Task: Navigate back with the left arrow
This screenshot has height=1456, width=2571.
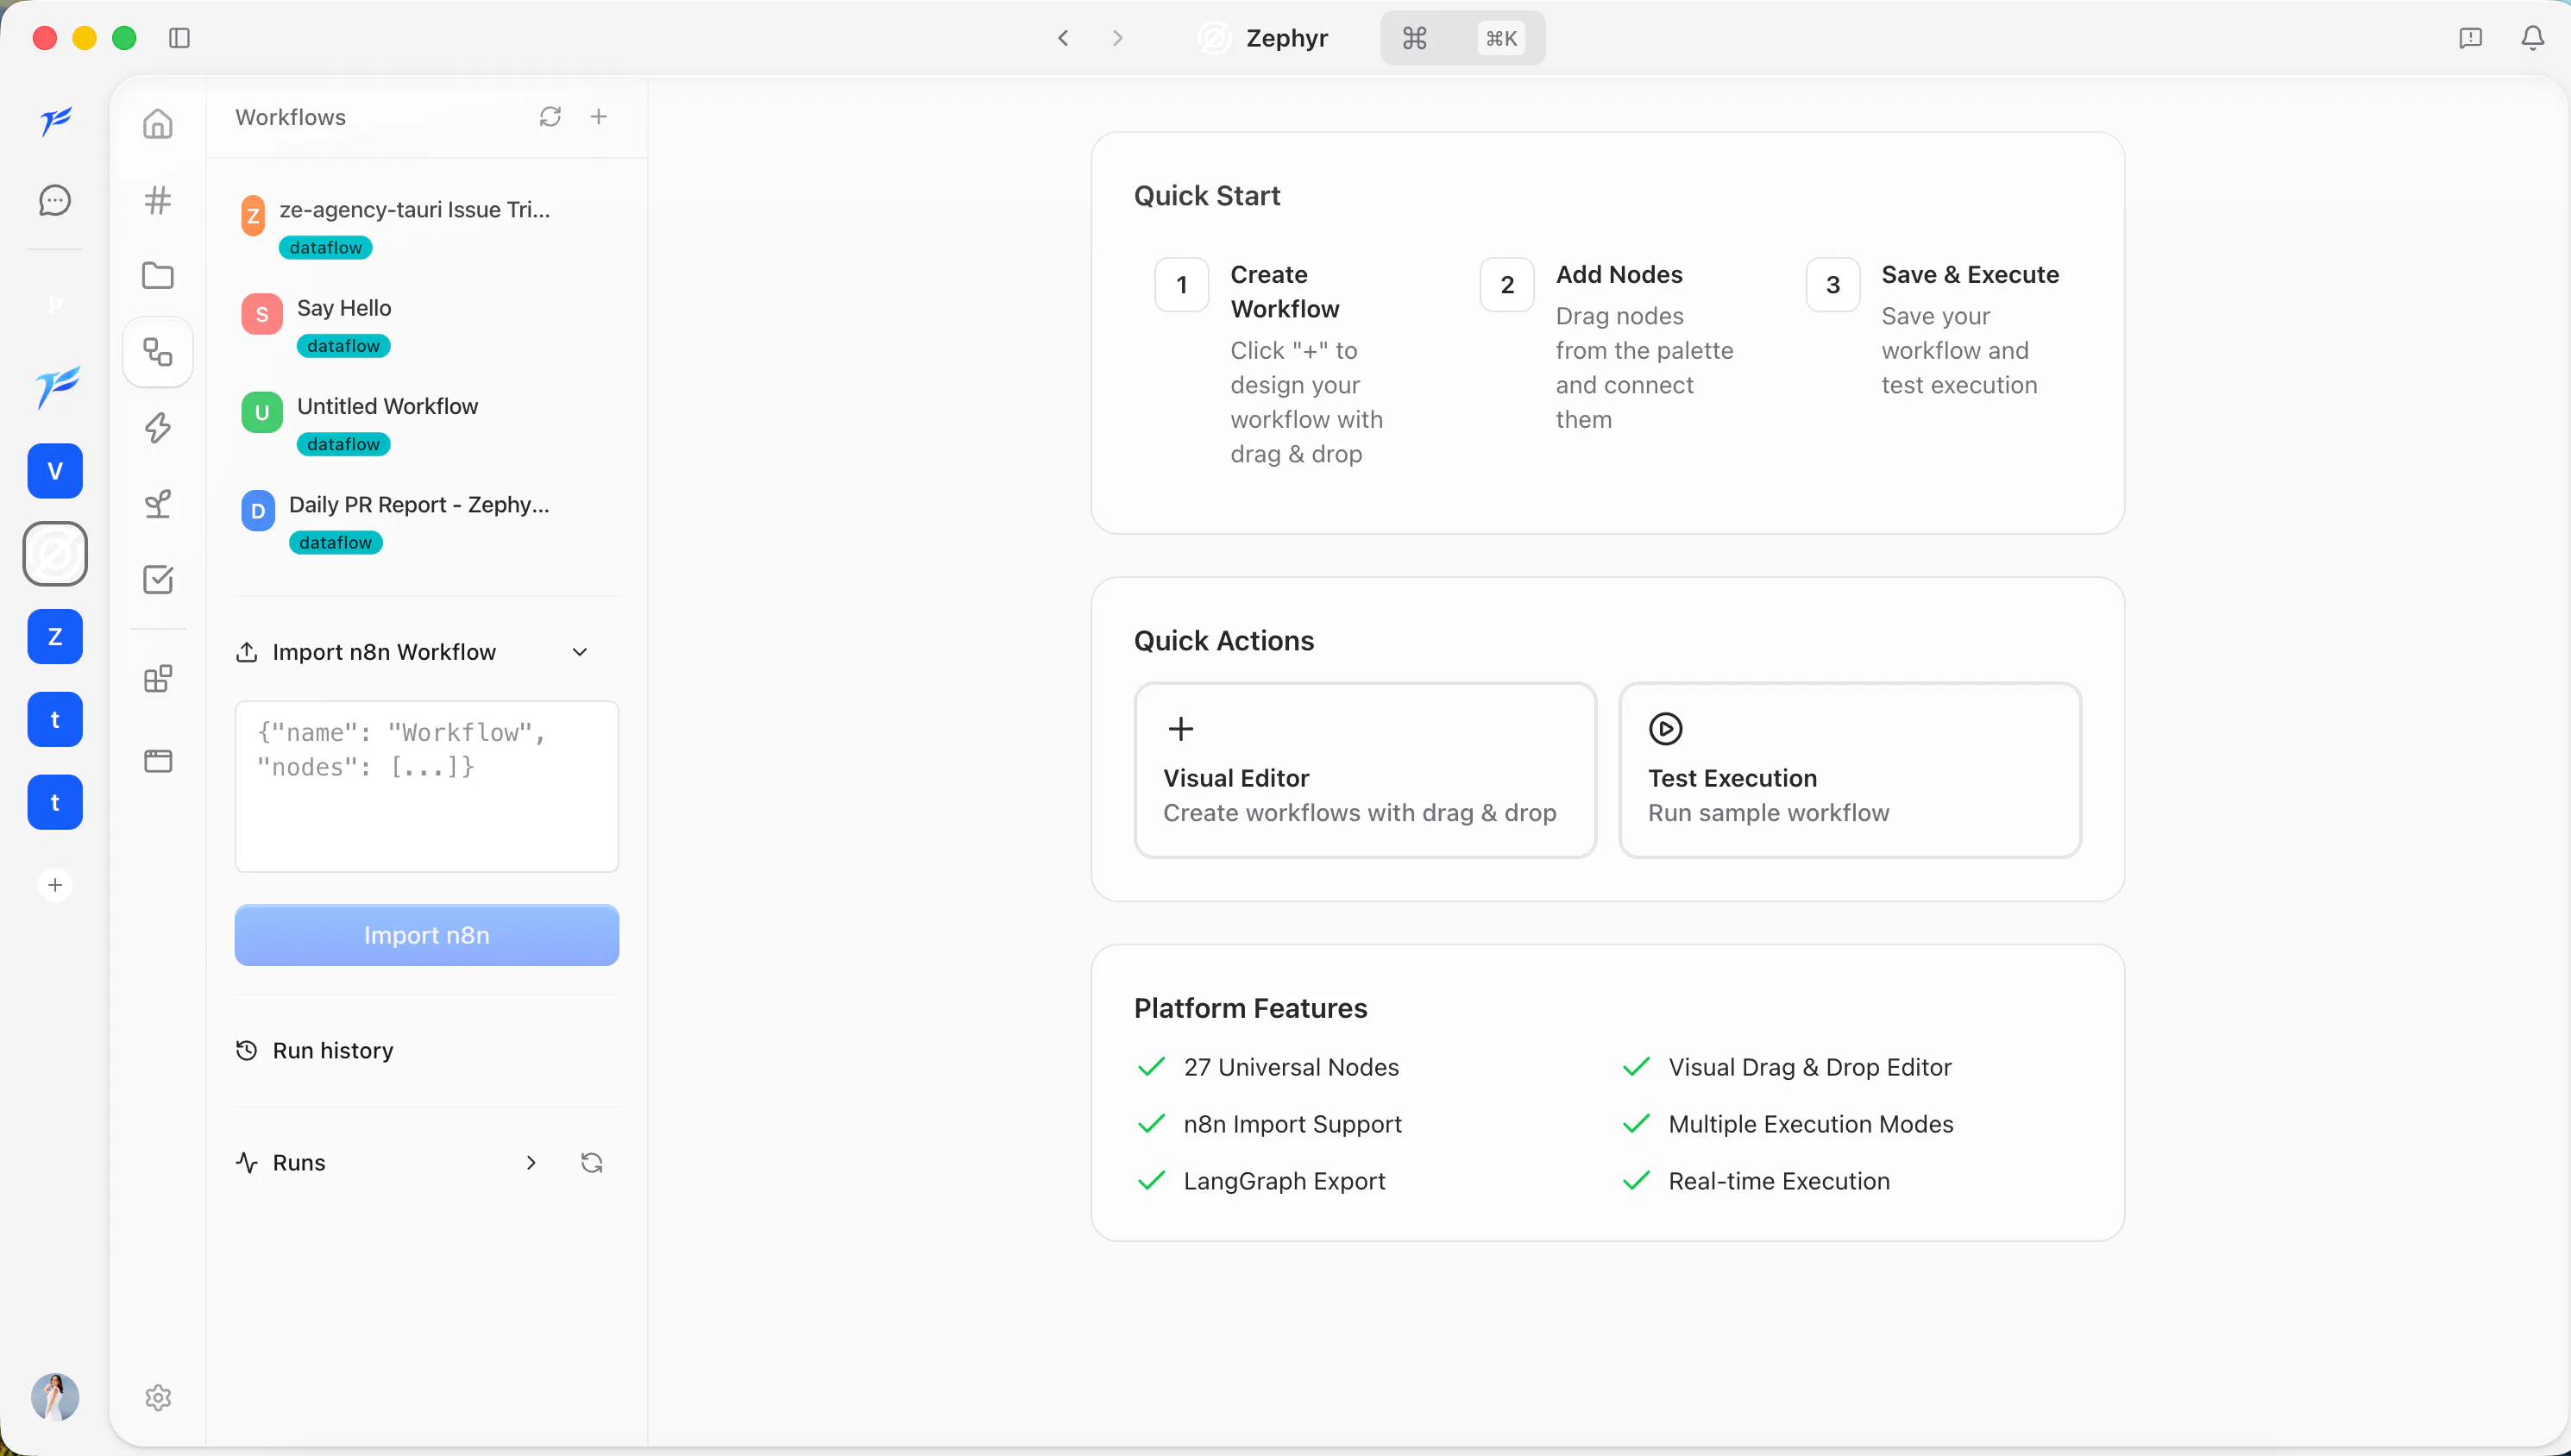Action: point(1063,38)
